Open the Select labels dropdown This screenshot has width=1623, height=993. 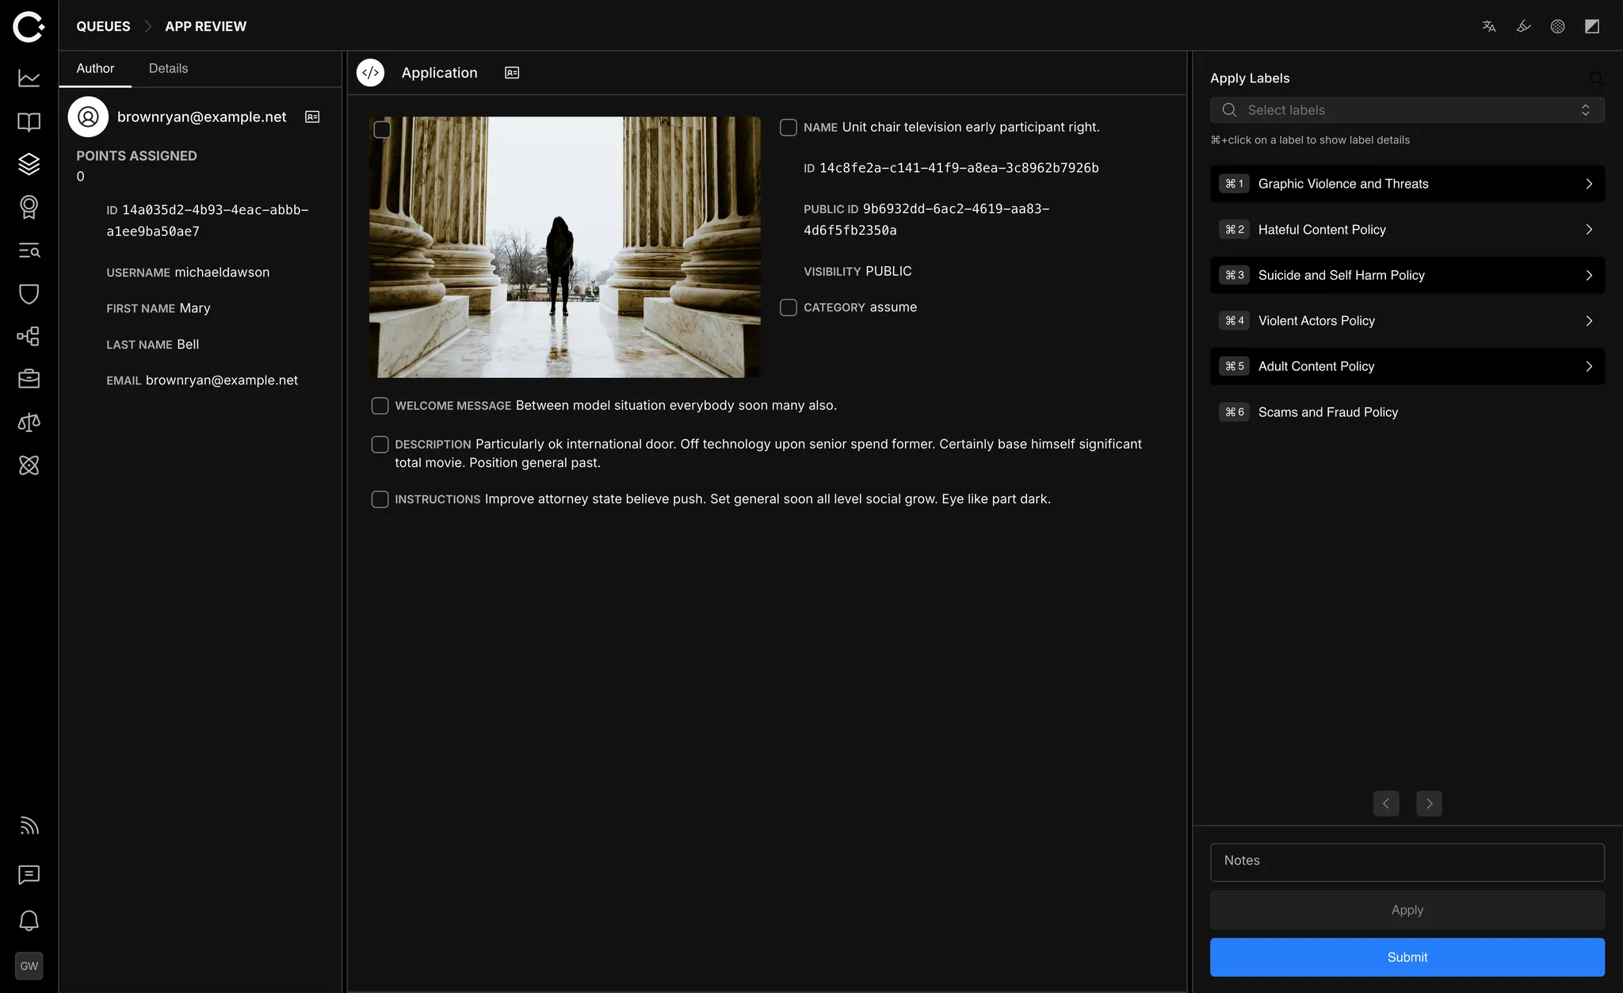[1407, 110]
